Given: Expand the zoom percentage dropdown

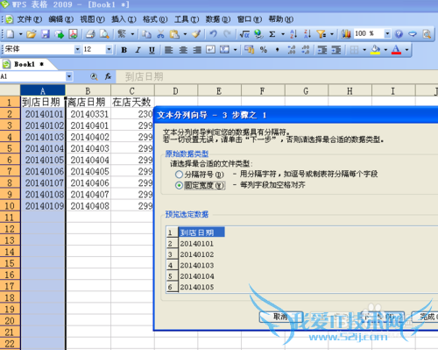Looking at the screenshot, I should point(387,34).
